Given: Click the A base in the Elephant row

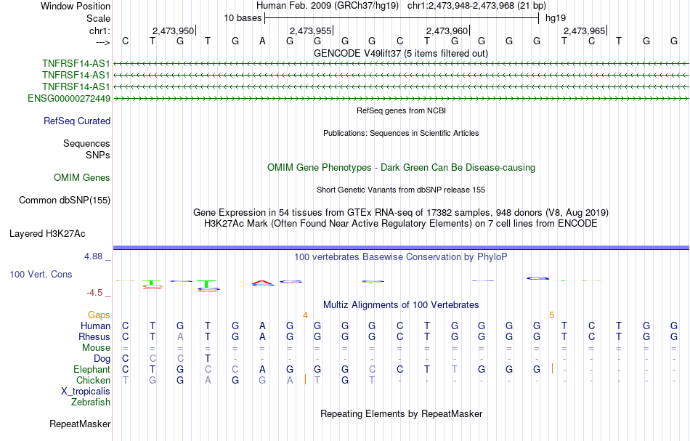Looking at the screenshot, I should point(262,369).
